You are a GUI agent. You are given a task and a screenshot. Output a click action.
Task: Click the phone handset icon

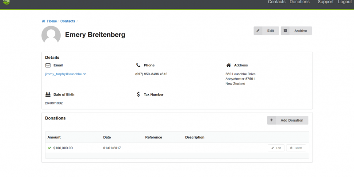point(139,65)
